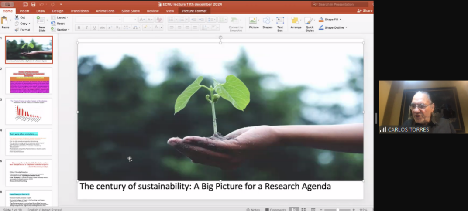468x211 pixels.
Task: Open Reading view from status bar
Action: coord(313,210)
